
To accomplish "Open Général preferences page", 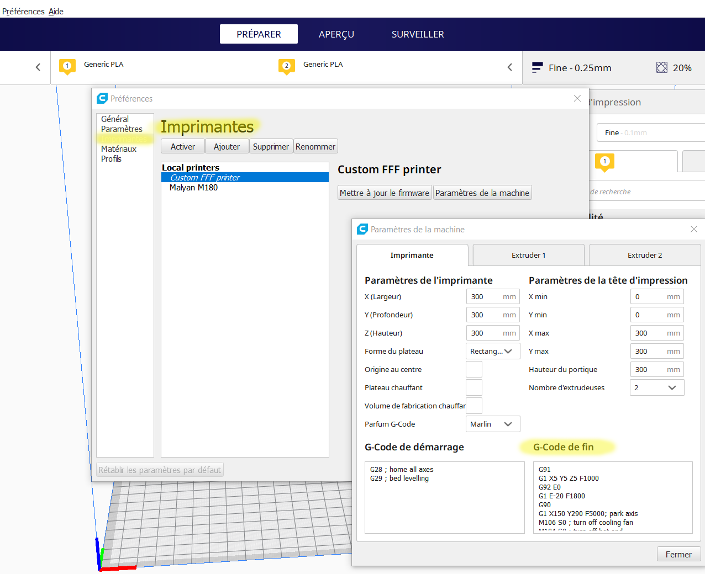I will (115, 119).
